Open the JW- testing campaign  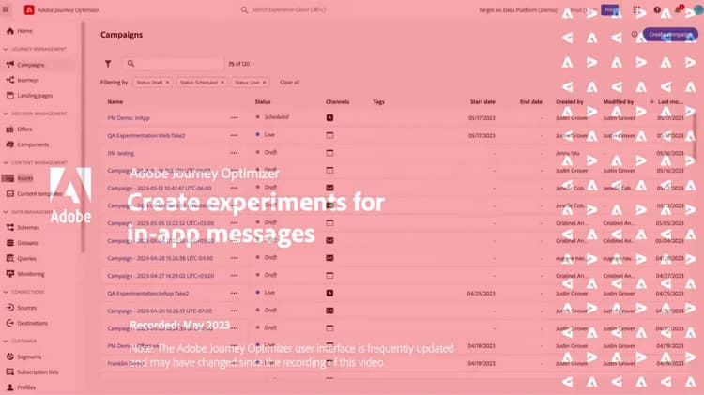coord(121,153)
